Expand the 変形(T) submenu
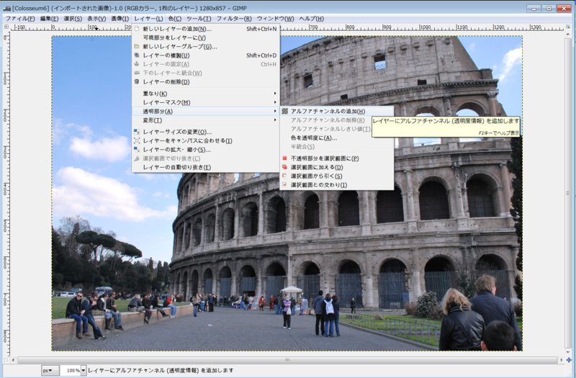 [206, 120]
